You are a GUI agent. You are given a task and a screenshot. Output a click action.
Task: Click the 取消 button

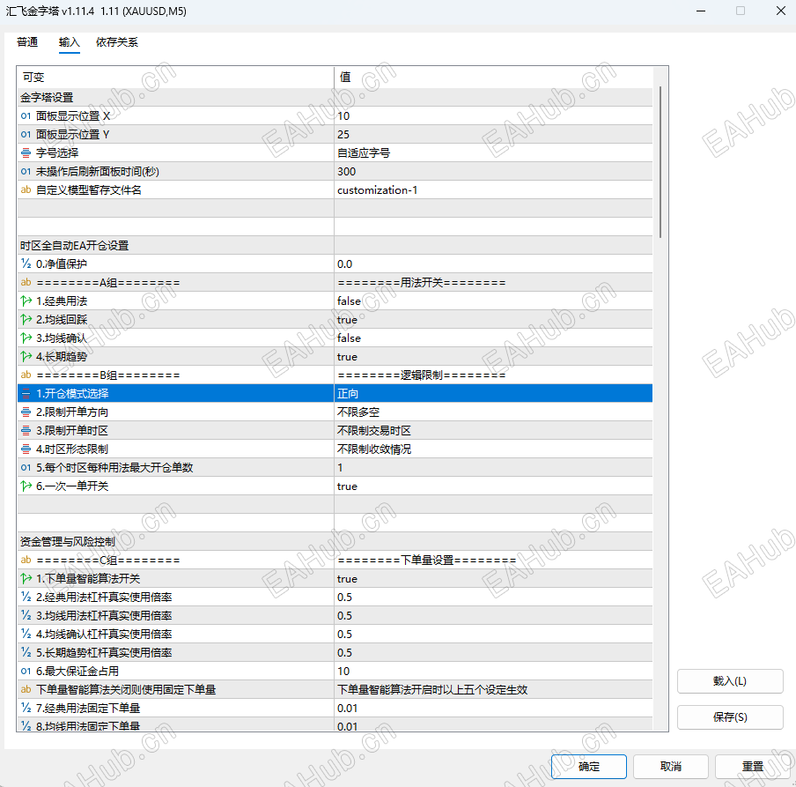coord(671,766)
